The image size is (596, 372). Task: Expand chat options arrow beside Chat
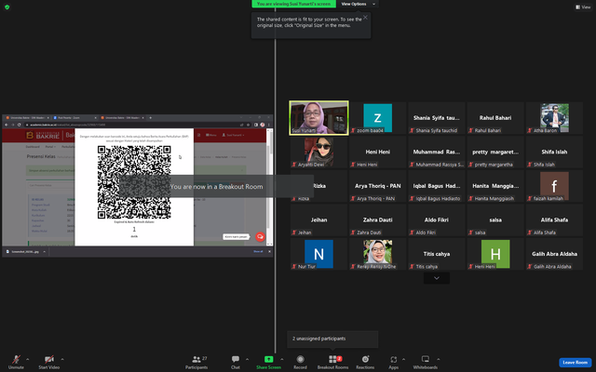click(247, 359)
